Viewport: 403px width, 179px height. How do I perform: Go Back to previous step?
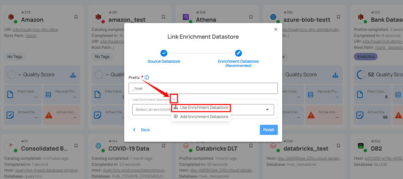click(x=141, y=130)
